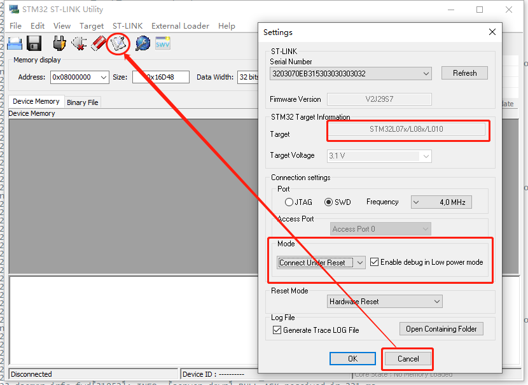Click Open Containing Folder button
Image resolution: width=528 pixels, height=385 pixels.
pos(441,329)
